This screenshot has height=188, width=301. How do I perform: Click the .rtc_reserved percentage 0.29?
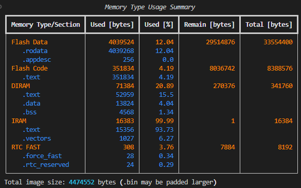pyautogui.click(x=166, y=165)
